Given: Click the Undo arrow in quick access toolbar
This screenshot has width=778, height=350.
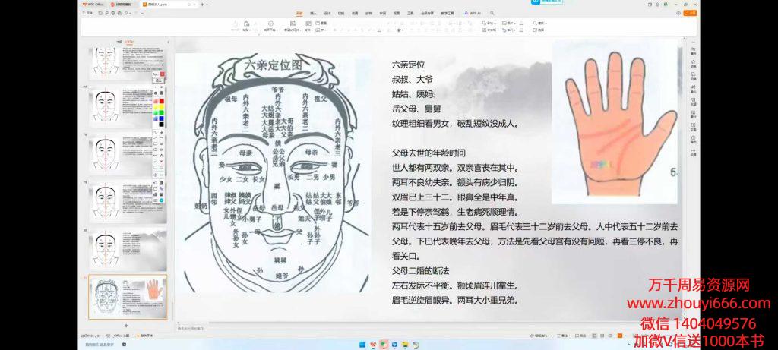Looking at the screenshot, I should pos(125,13).
